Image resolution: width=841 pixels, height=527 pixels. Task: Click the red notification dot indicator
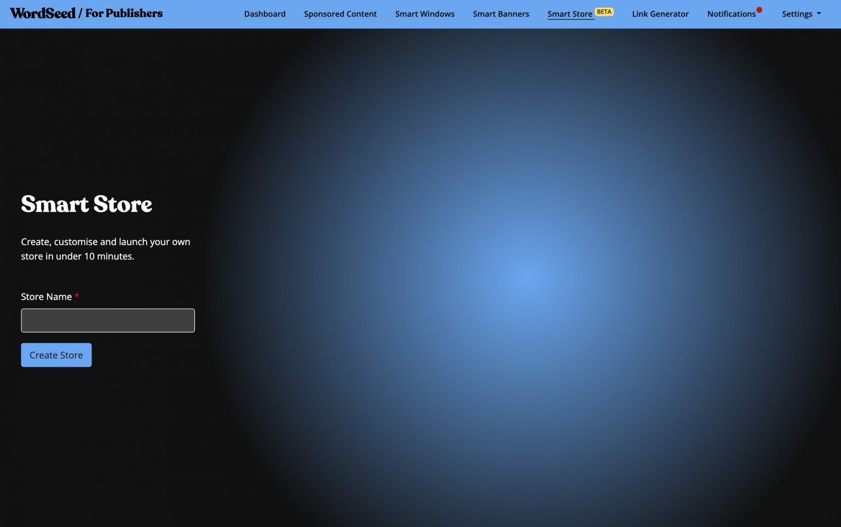(759, 10)
